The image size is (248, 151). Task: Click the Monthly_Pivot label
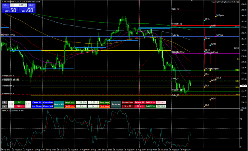[x=8, y=35]
